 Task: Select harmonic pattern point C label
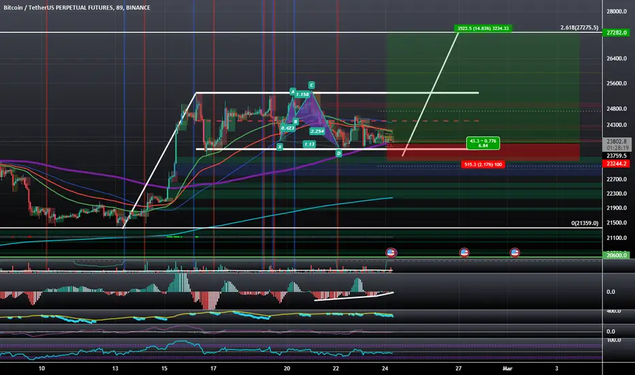(311, 85)
